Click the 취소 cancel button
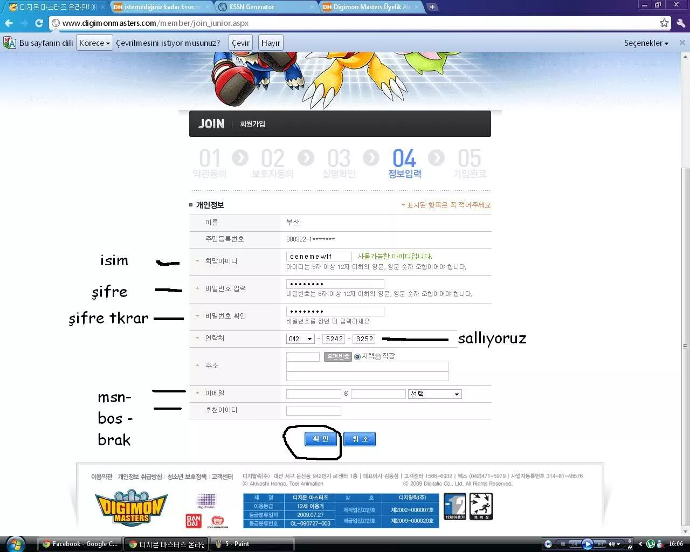This screenshot has width=690, height=552. coord(360,439)
